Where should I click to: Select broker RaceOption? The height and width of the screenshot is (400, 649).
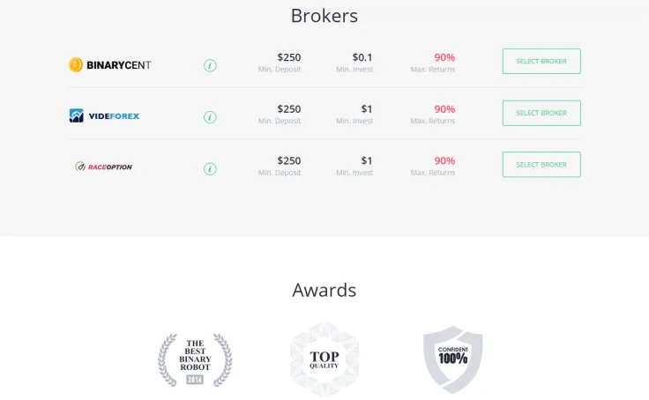[541, 165]
